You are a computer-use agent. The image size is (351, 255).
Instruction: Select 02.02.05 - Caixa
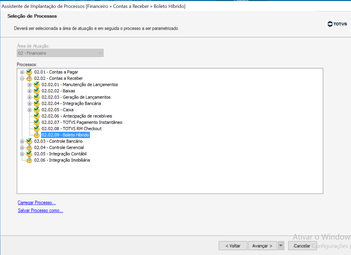tap(58, 110)
